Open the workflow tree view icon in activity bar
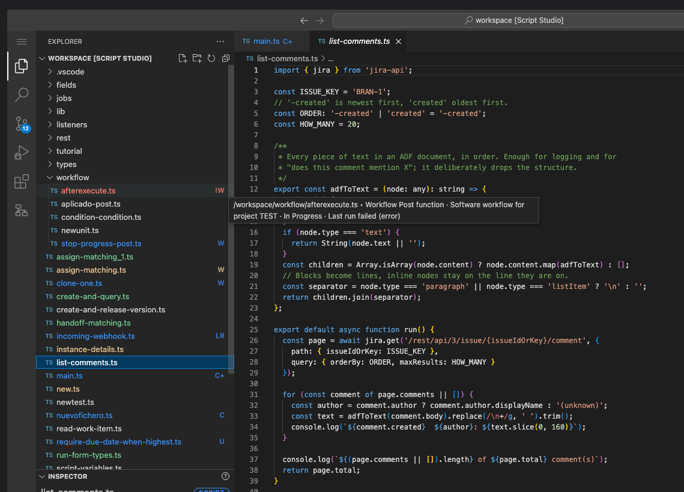The image size is (684, 492). pyautogui.click(x=22, y=210)
